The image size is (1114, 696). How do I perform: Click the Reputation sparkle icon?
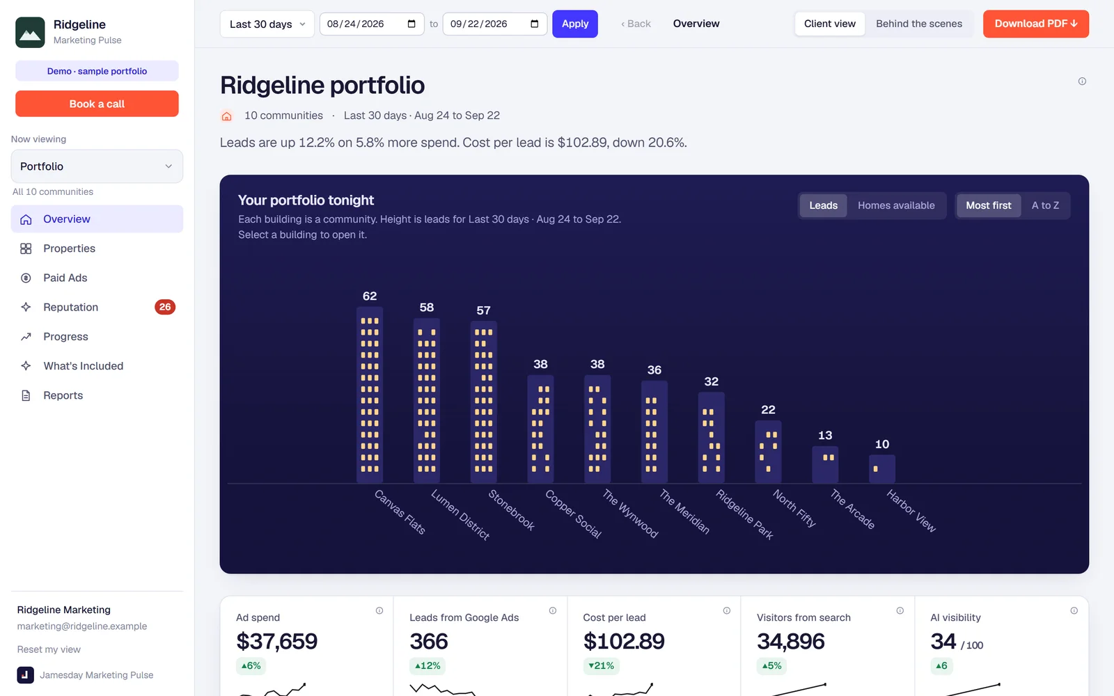[26, 307]
